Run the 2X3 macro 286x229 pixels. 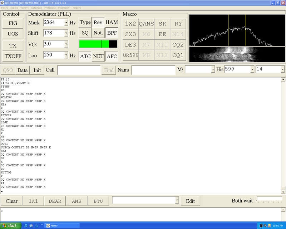point(130,34)
